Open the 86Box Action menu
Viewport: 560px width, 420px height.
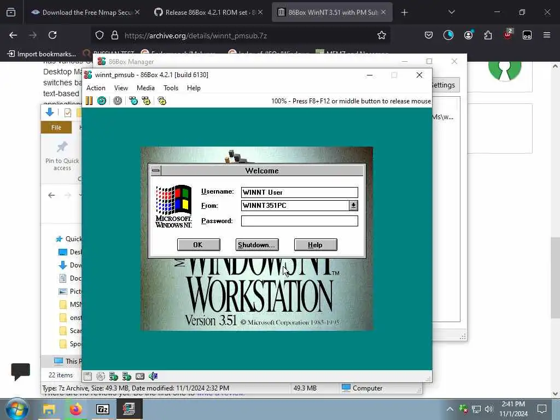tap(96, 88)
